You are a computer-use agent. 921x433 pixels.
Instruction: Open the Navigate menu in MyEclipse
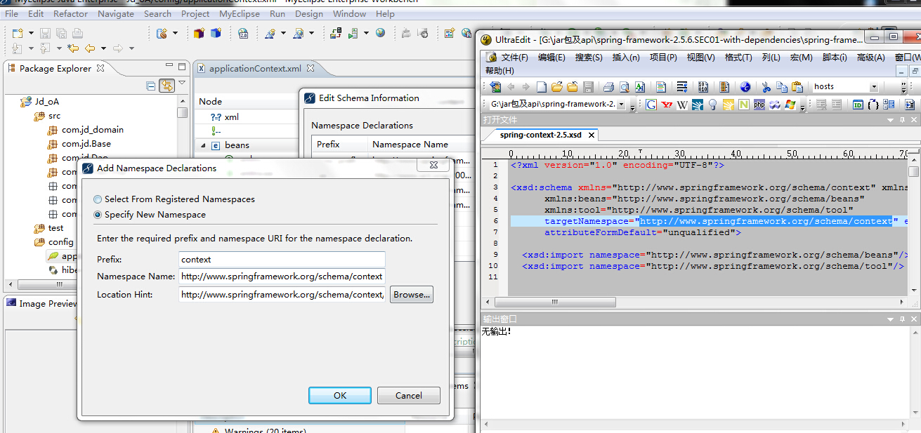click(116, 14)
